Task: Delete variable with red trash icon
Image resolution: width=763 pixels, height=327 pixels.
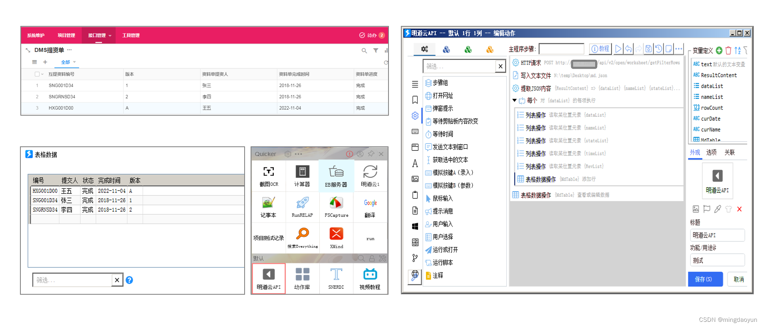Action: (x=728, y=50)
